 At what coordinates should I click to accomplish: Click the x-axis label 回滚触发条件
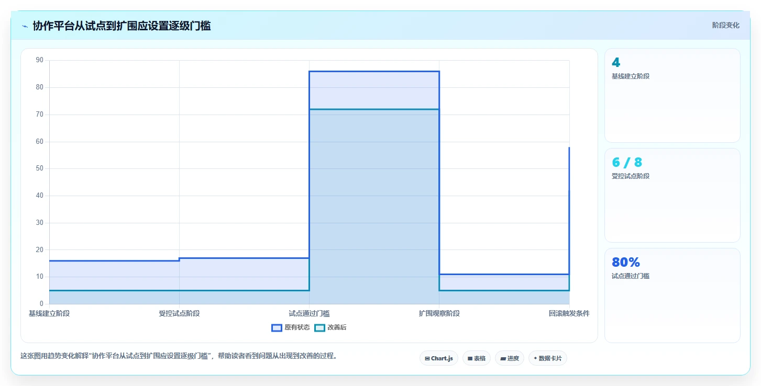pos(569,313)
